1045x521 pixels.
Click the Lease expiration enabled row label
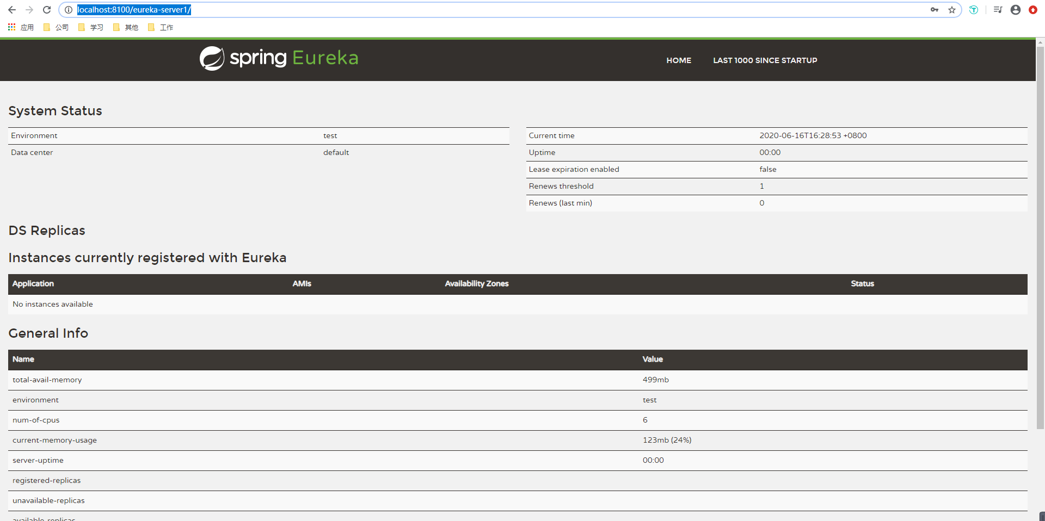point(574,169)
